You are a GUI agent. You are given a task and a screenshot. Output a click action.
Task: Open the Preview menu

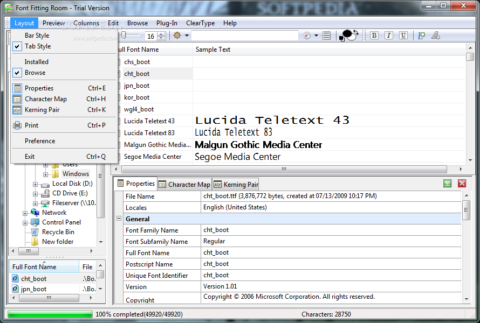point(53,23)
